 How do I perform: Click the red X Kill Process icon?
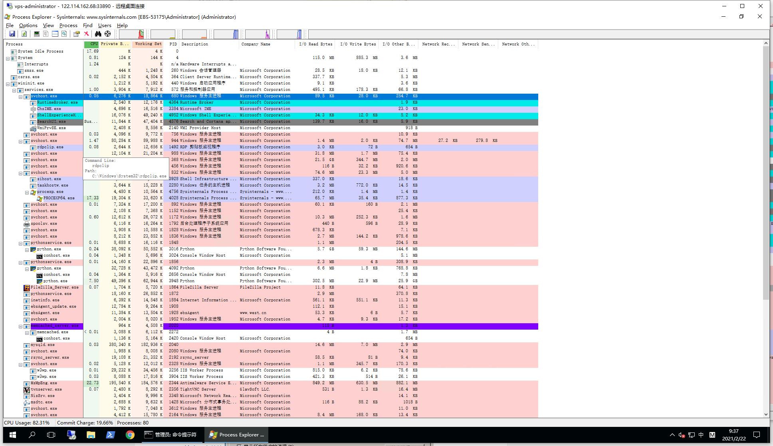(86, 34)
